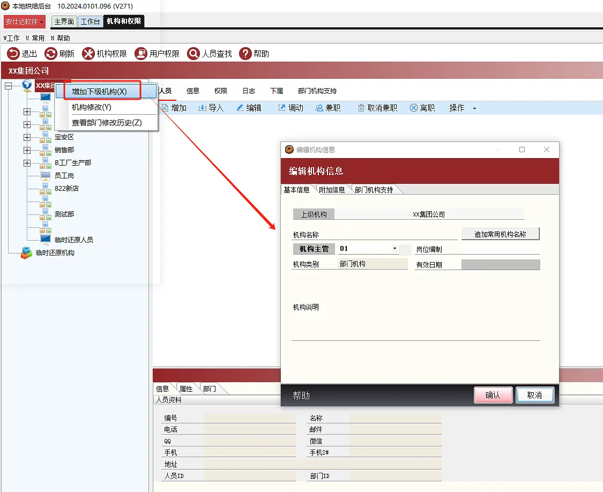Choose 机构修改(Y) from context menu
The height and width of the screenshot is (492, 603).
click(92, 107)
